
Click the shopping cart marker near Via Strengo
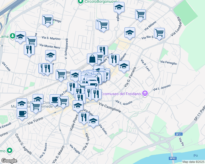click(48, 20)
